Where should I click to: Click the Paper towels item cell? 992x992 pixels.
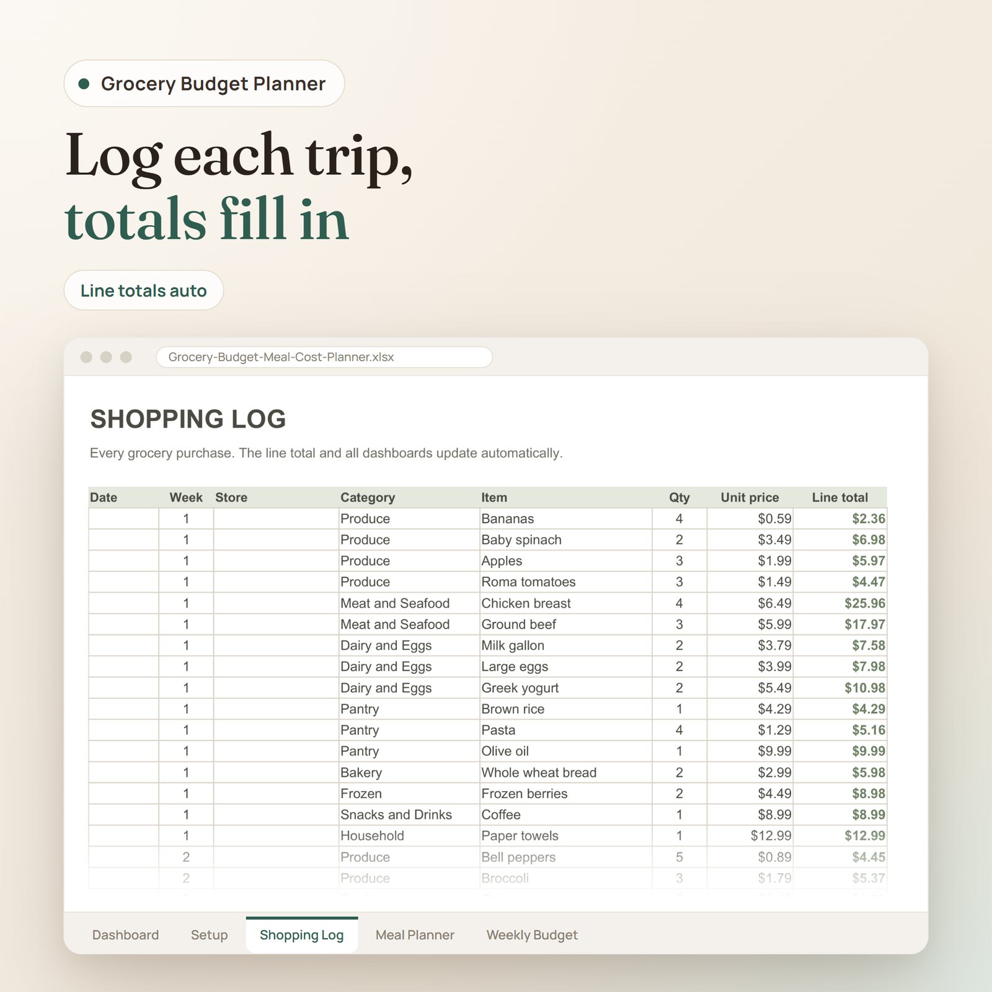pos(565,836)
